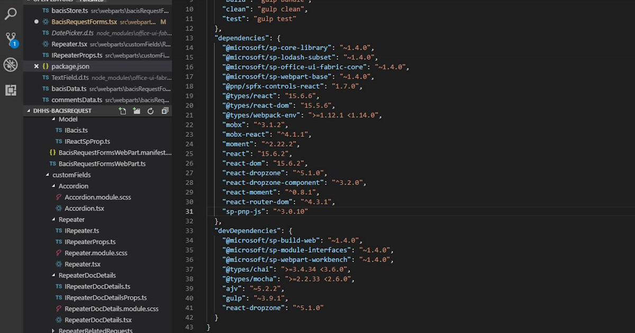
Task: Collapse the Accordion folder
Action: (x=53, y=186)
